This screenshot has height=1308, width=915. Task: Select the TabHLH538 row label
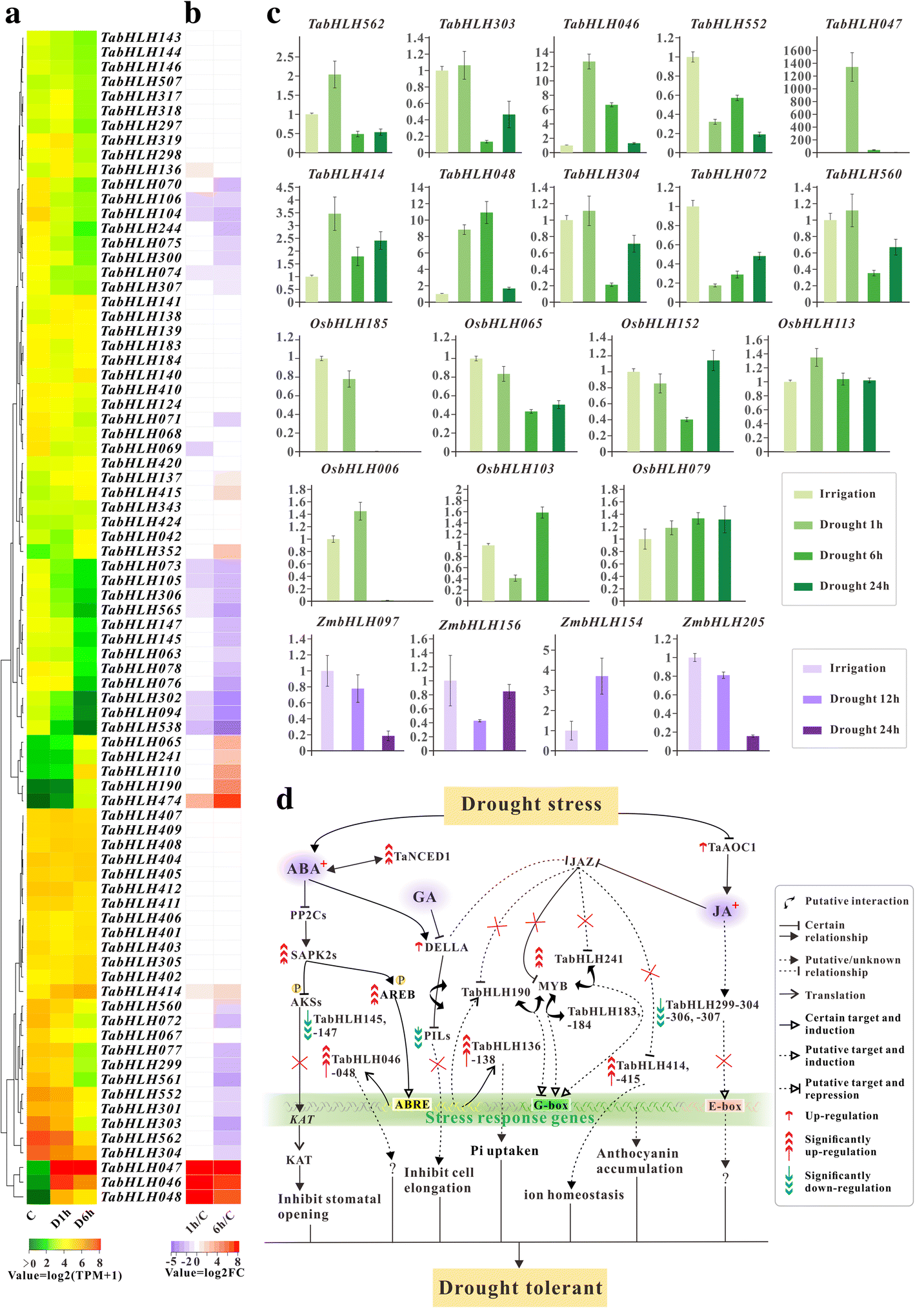point(141,727)
